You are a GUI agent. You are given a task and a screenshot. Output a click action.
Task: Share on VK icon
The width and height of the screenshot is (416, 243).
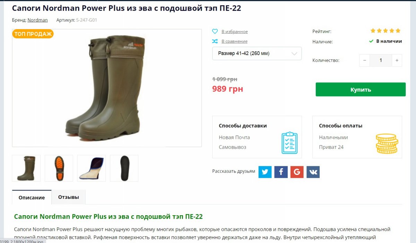click(313, 172)
